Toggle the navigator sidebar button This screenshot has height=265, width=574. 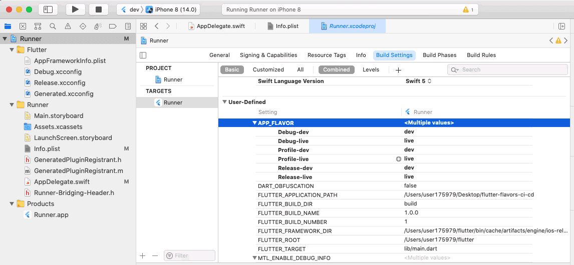(x=48, y=9)
